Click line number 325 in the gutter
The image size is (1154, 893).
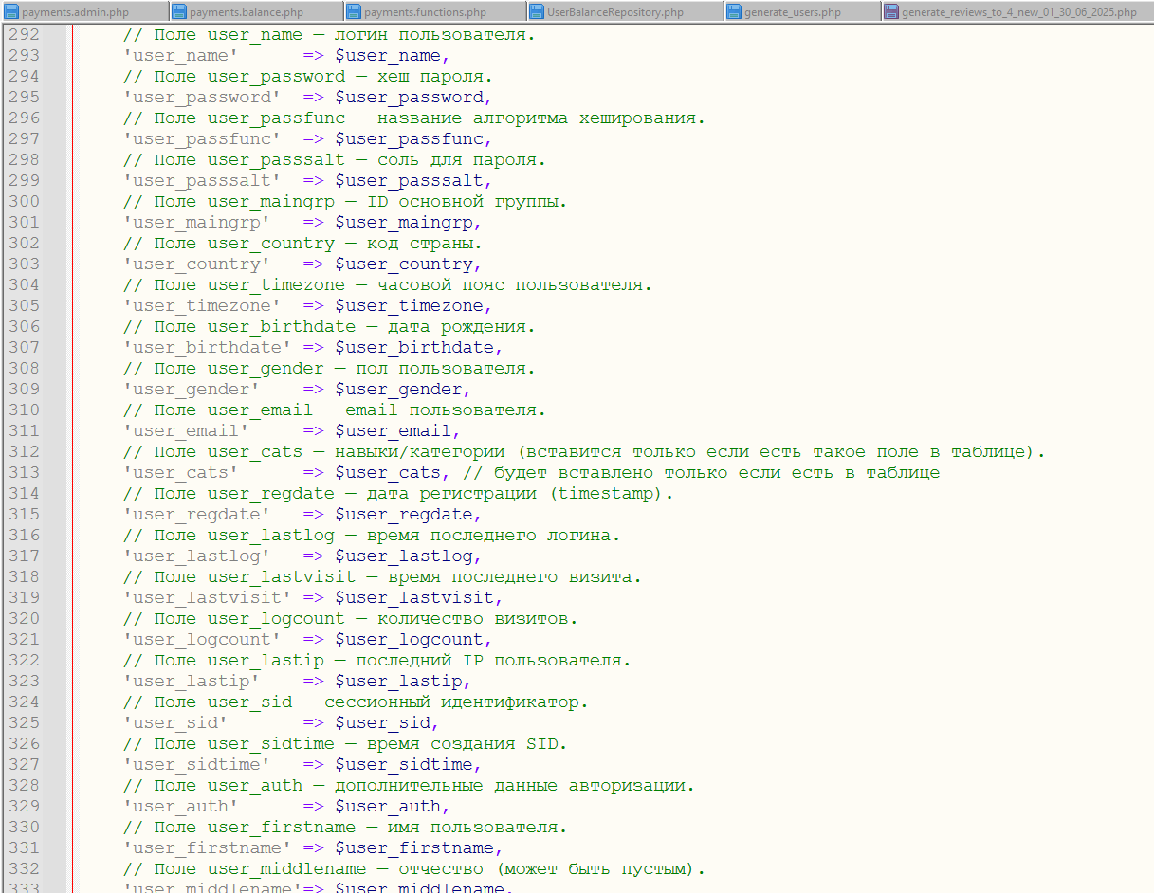pyautogui.click(x=24, y=723)
